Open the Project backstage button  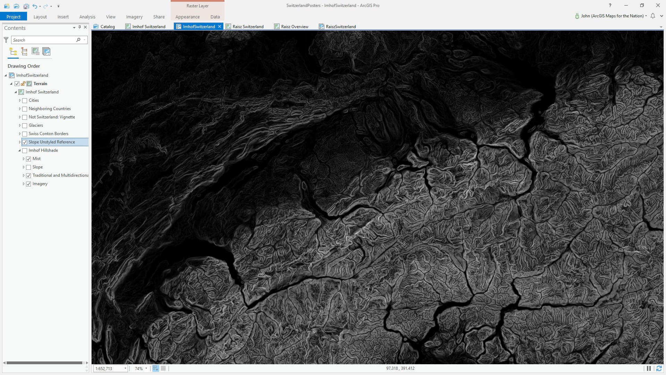14,17
